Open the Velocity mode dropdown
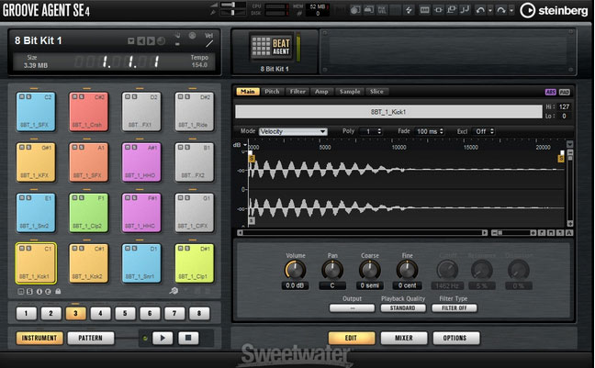Screen dimensions: 595x368 pos(293,131)
